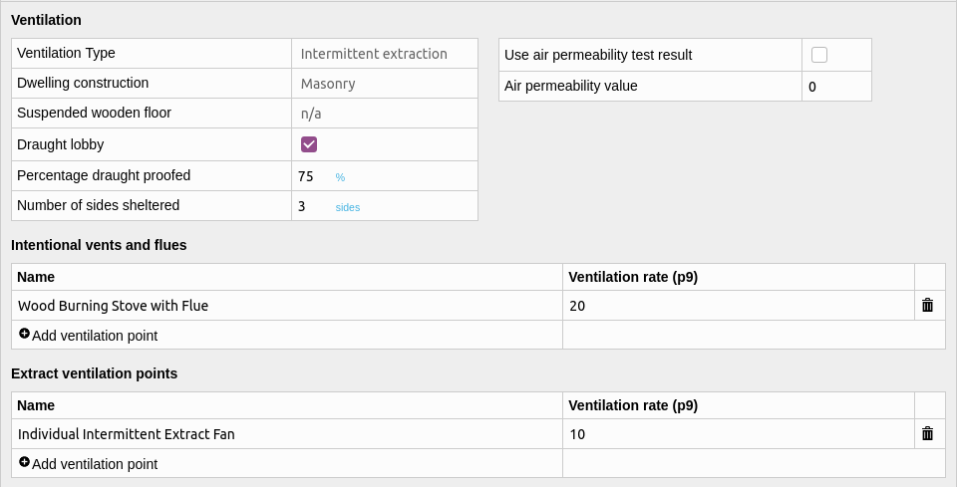The height and width of the screenshot is (487, 957).
Task: Edit the Individual Intermittent Extract Fan name
Action: point(287,434)
